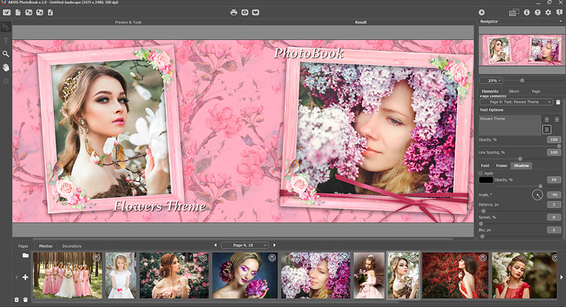Open the 'Page 9, 10' page selector dropdown
Viewport: 566px width, 307px height.
click(245, 245)
